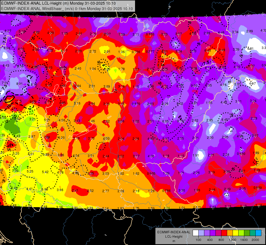Screen dimensions: 266x245
Task: Click the wind shear value '0.571'
Action: tap(197, 208)
